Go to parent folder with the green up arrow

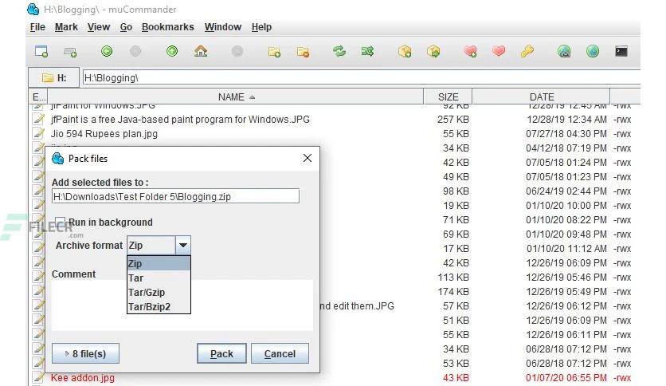click(172, 51)
